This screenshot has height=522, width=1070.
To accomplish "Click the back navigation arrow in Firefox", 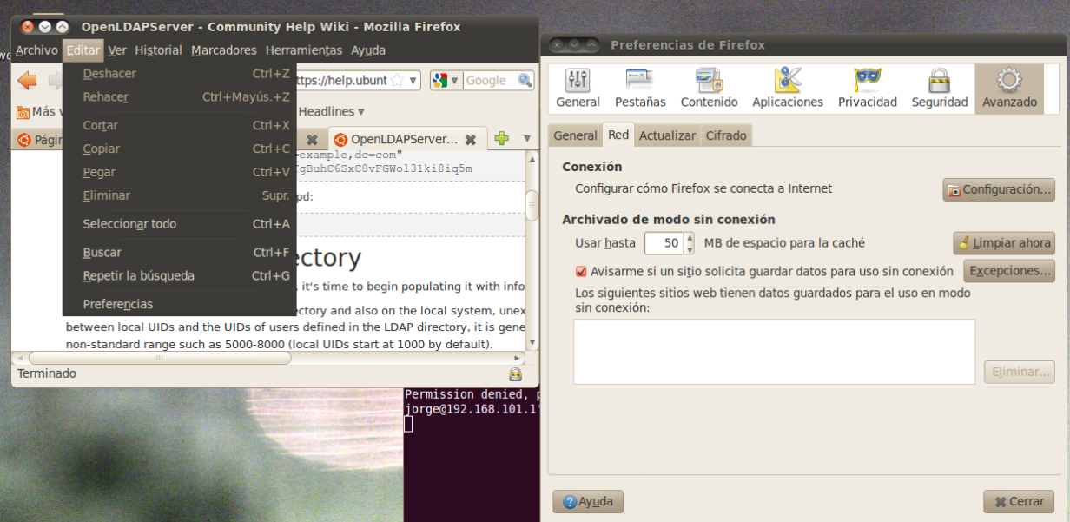I will (x=26, y=82).
